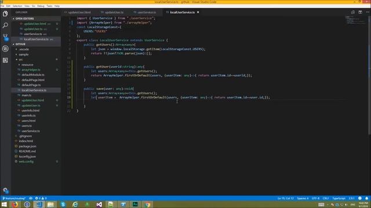Open web.config in the explorer
Screen dimensions: 371x208
(x=26, y=162)
